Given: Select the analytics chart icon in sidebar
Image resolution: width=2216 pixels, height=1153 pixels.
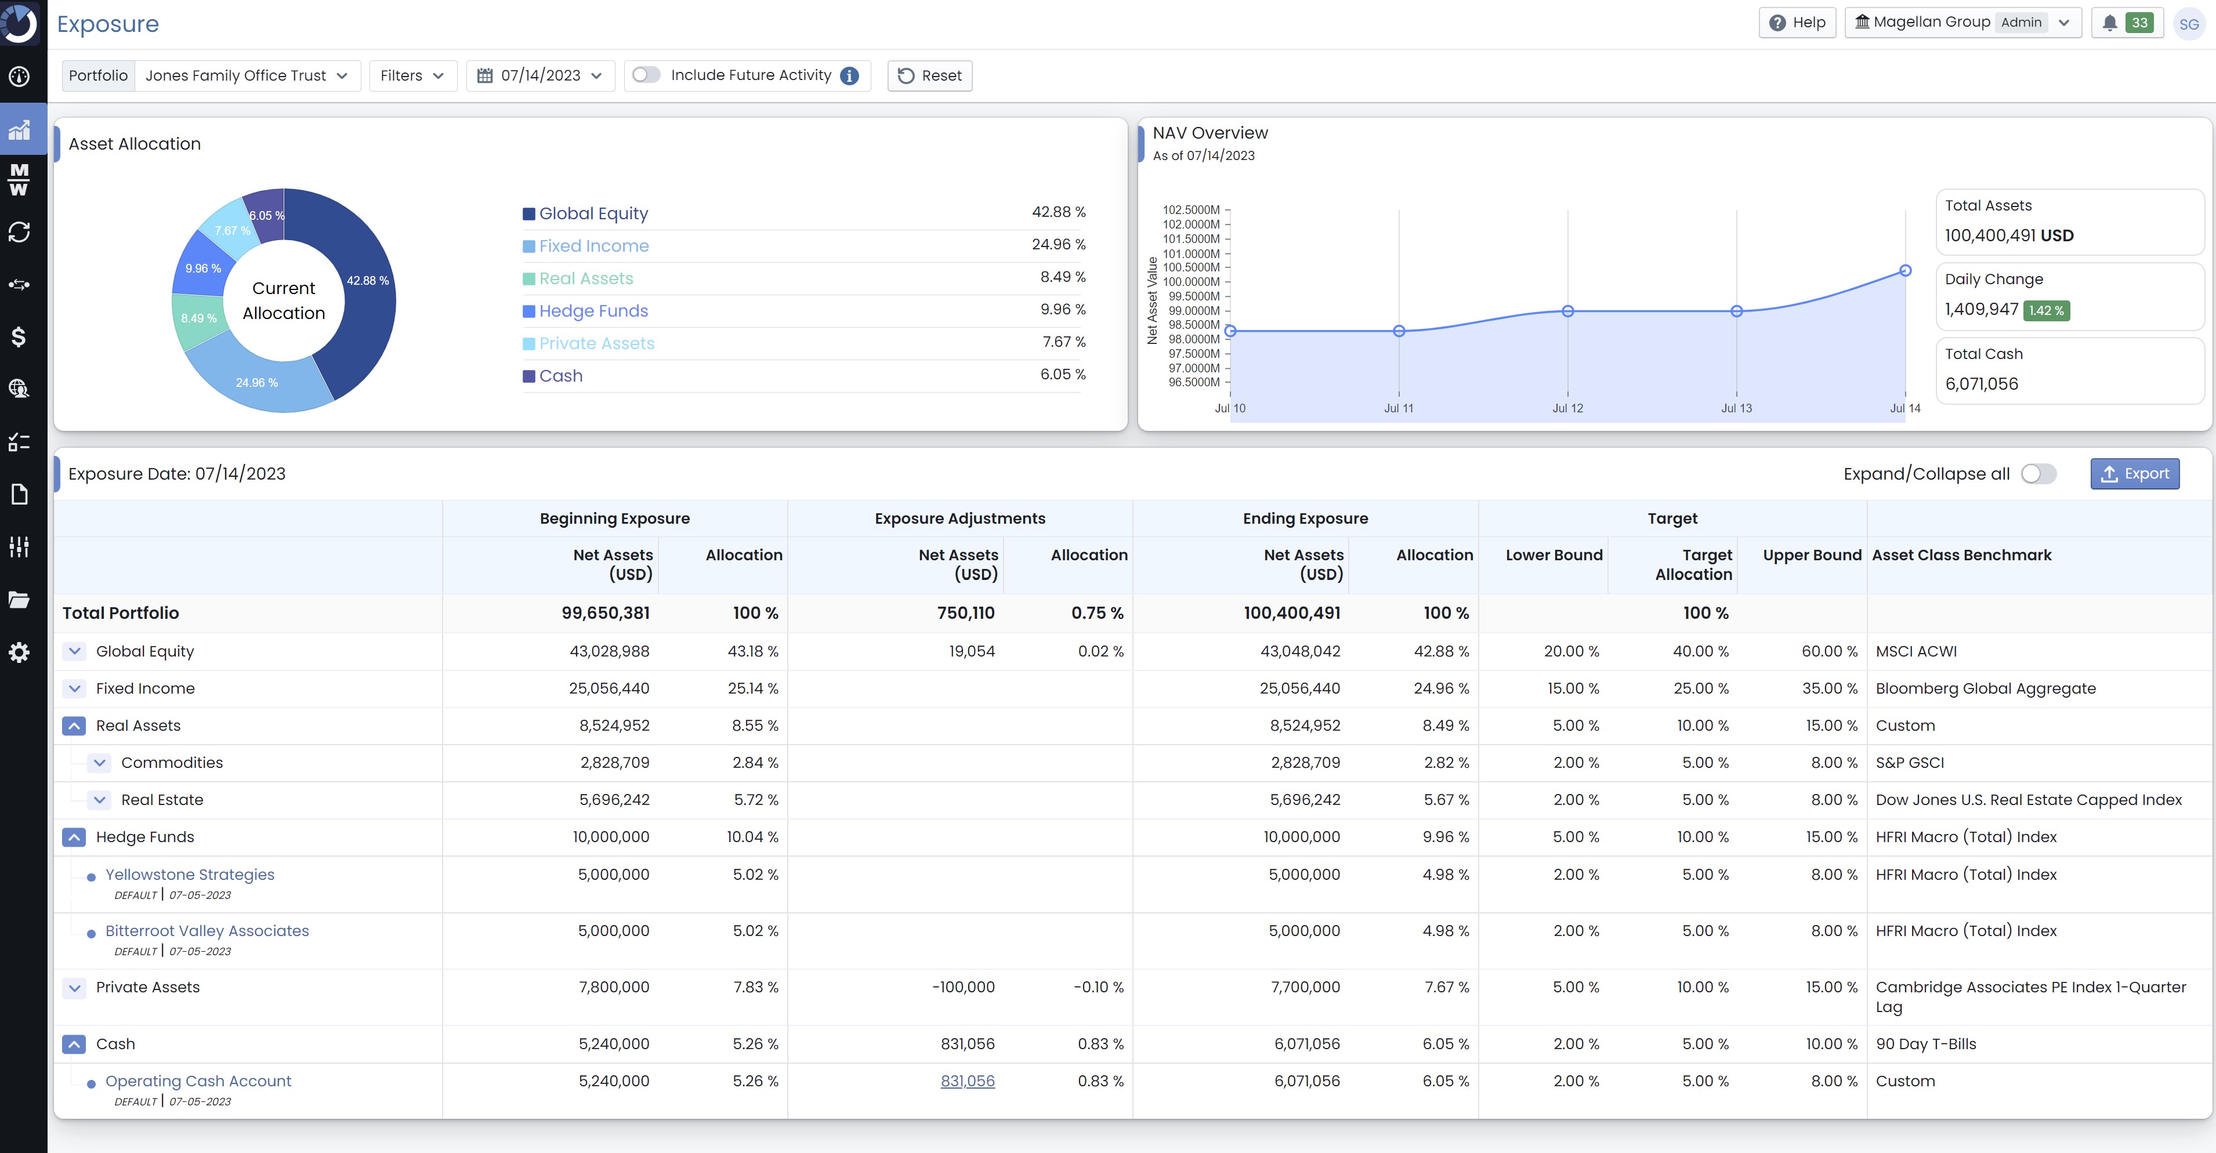Looking at the screenshot, I should 19,129.
